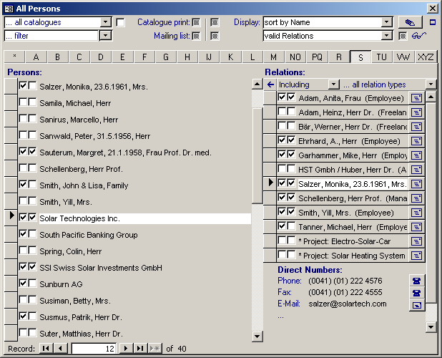Toggle first checkbox for Samila, Michael
This screenshot has width=442, height=358.
tap(23, 103)
